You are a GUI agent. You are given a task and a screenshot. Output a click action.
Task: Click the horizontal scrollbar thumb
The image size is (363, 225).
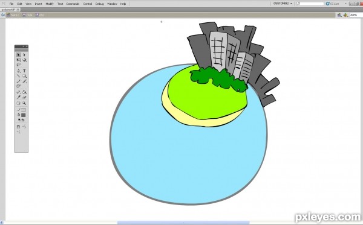(x=183, y=223)
